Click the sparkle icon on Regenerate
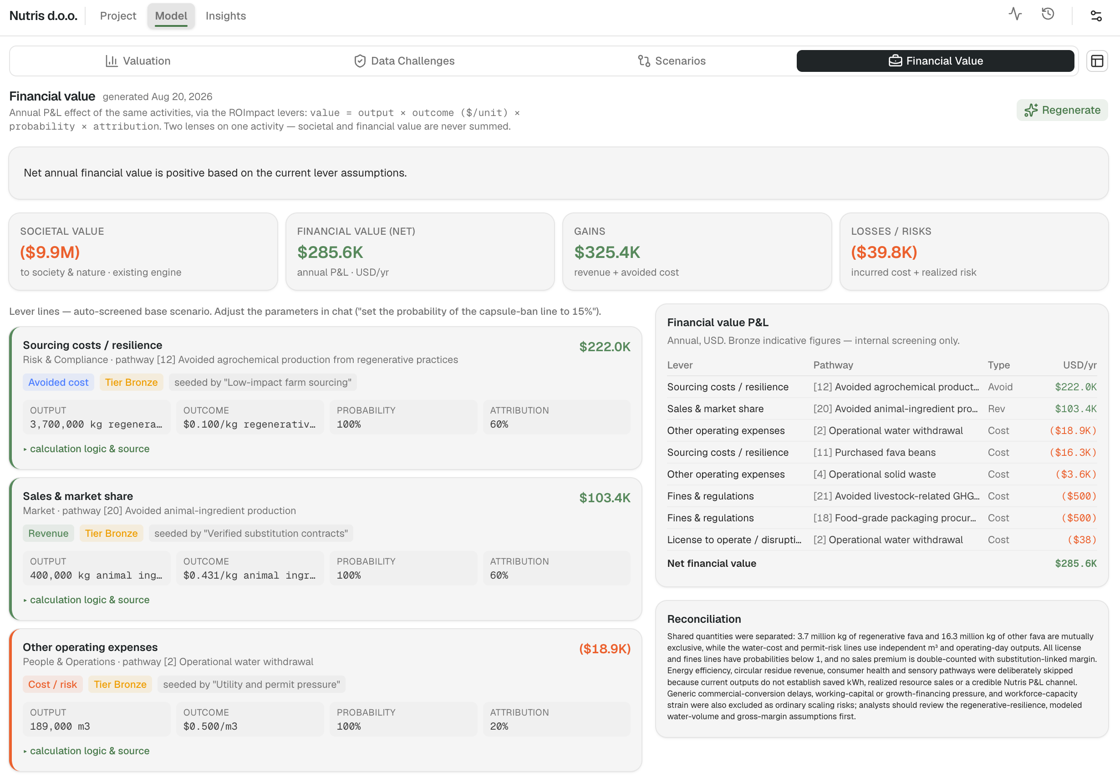The height and width of the screenshot is (777, 1120). pyautogui.click(x=1031, y=110)
